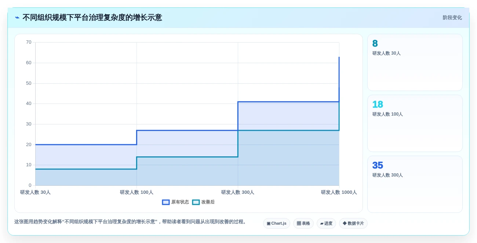Select the 表格 tag
477x243 pixels.
coord(303,224)
